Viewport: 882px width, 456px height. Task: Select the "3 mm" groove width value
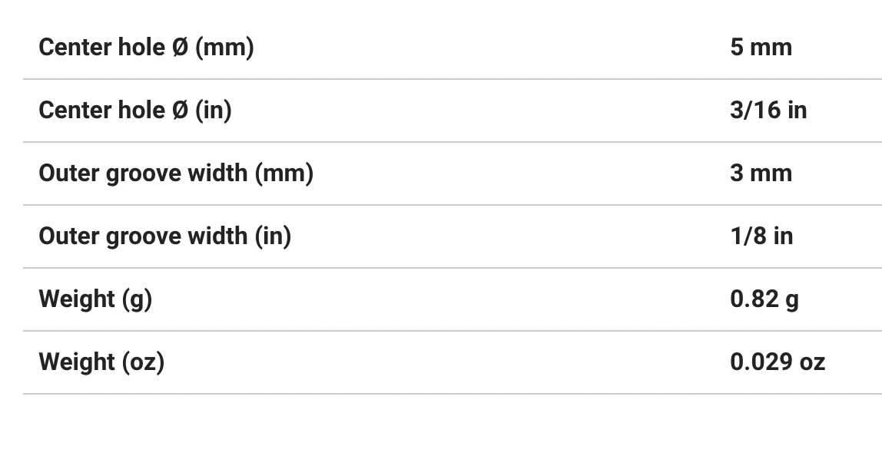click(x=761, y=173)
